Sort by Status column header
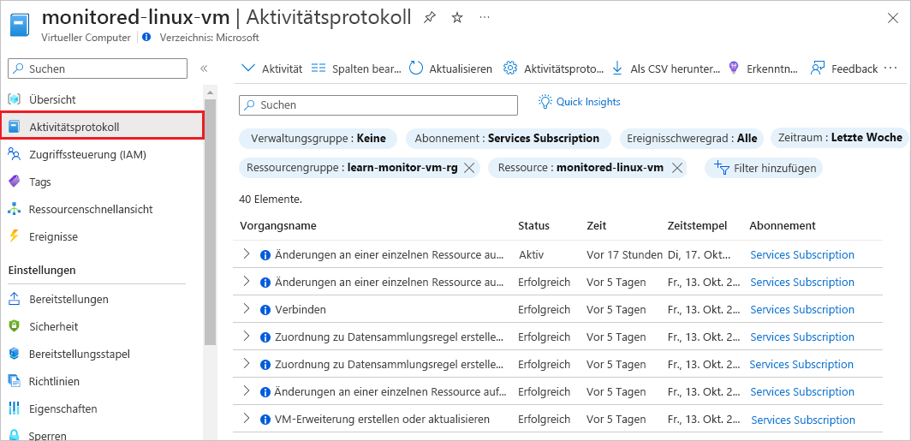911x441 pixels. (534, 225)
